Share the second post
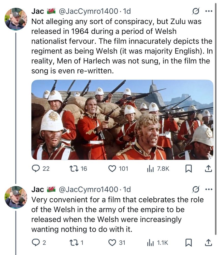This screenshot has height=255, width=218. pyautogui.click(x=208, y=243)
